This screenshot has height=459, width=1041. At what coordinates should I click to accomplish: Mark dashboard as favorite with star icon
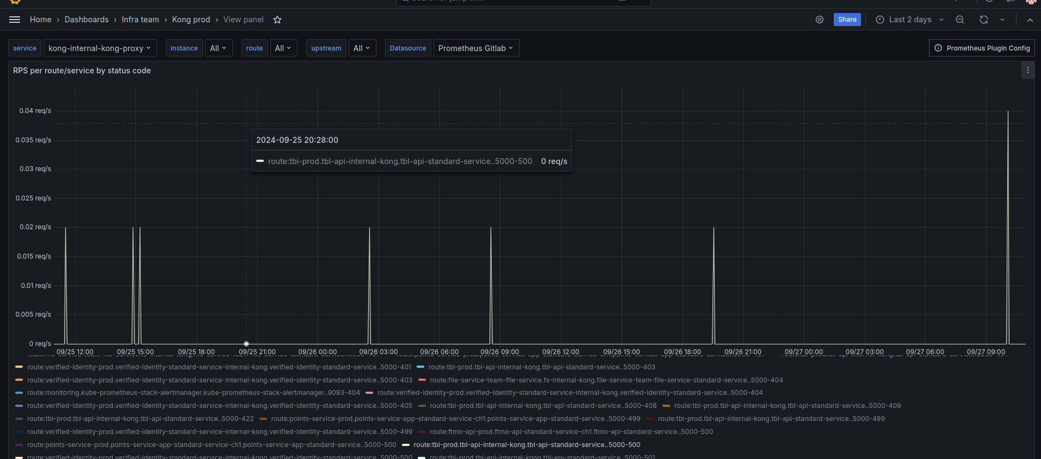pyautogui.click(x=277, y=20)
